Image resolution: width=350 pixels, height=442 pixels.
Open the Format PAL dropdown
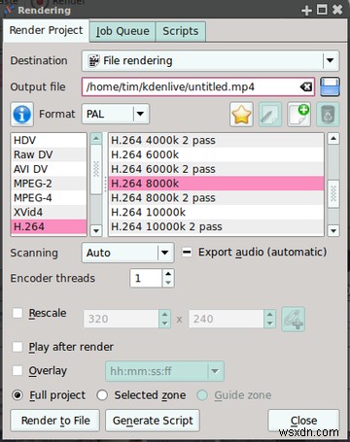click(116, 114)
